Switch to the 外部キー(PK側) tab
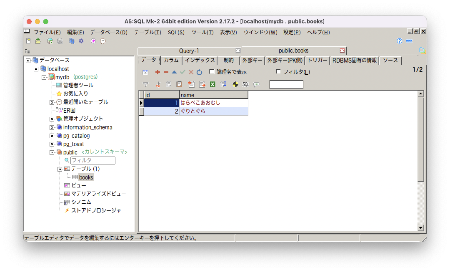 coord(285,61)
